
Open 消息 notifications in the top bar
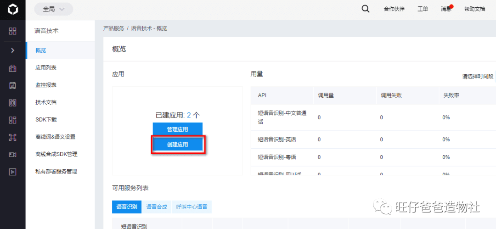446,9
